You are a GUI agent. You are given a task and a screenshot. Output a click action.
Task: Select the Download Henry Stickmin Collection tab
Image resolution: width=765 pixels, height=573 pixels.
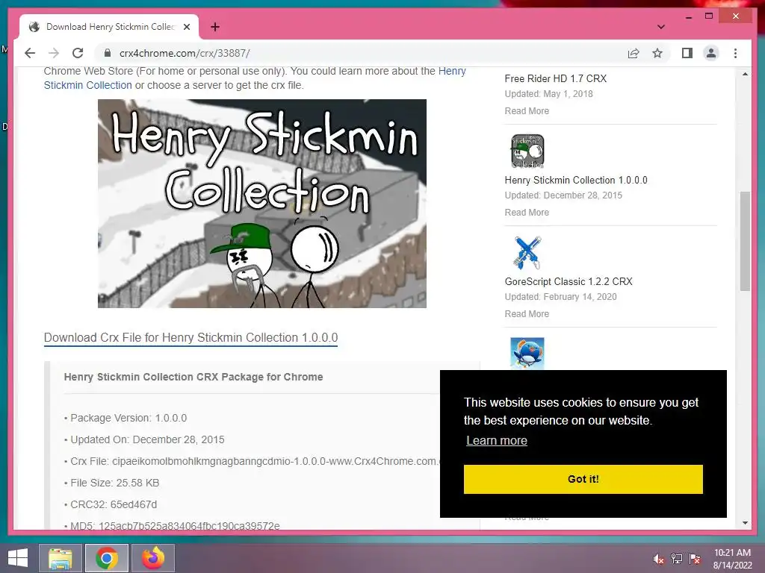(109, 27)
